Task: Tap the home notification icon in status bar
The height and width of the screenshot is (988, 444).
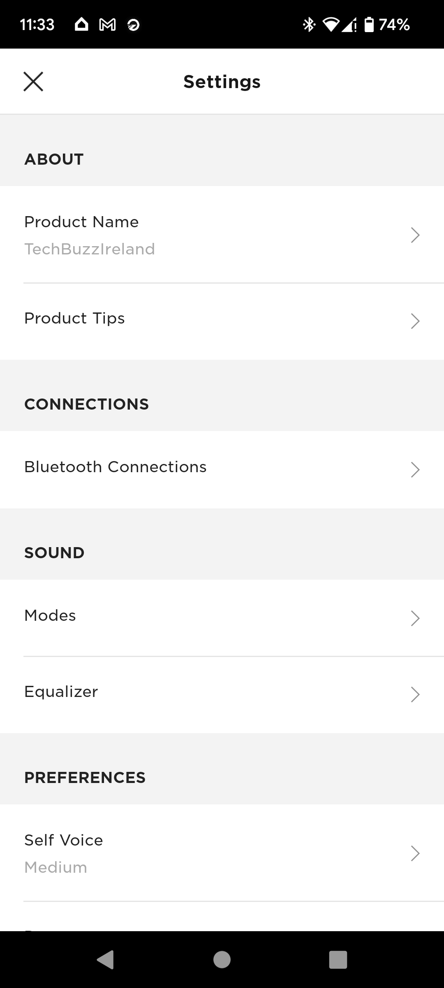Action: (x=81, y=25)
